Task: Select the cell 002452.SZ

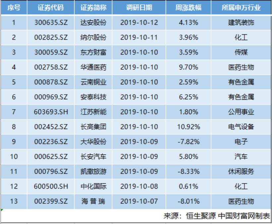Action: point(51,127)
